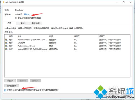Select the SYSTEM principal entry

21,43
